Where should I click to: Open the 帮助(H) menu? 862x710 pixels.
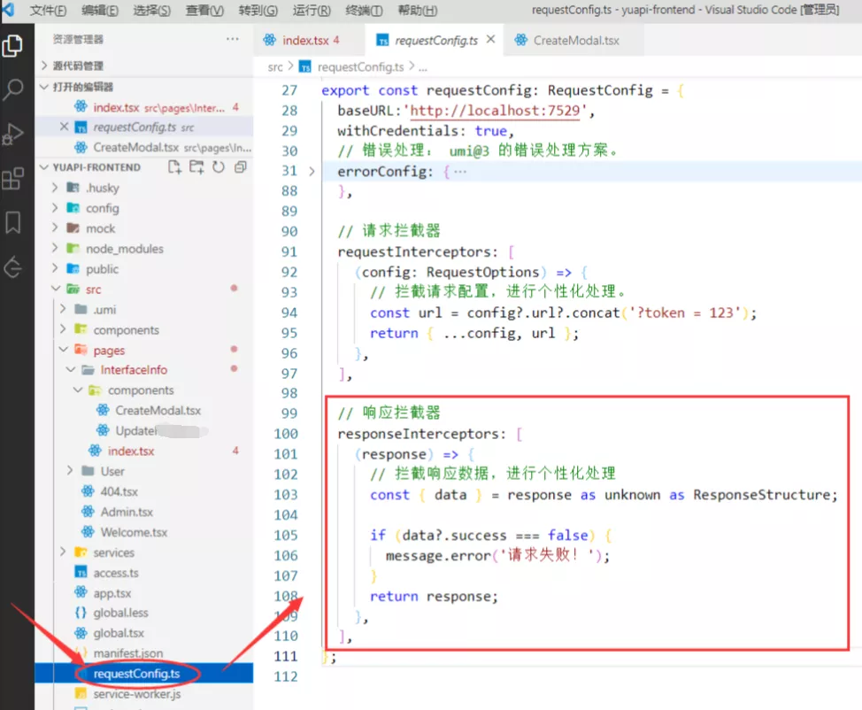tap(417, 11)
